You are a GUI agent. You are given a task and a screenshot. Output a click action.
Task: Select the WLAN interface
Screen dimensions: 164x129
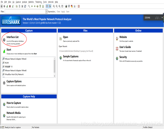[x=7, y=63]
